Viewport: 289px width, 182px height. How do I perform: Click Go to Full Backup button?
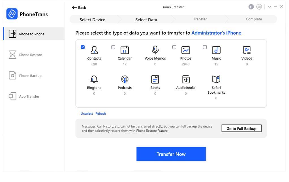(x=241, y=128)
